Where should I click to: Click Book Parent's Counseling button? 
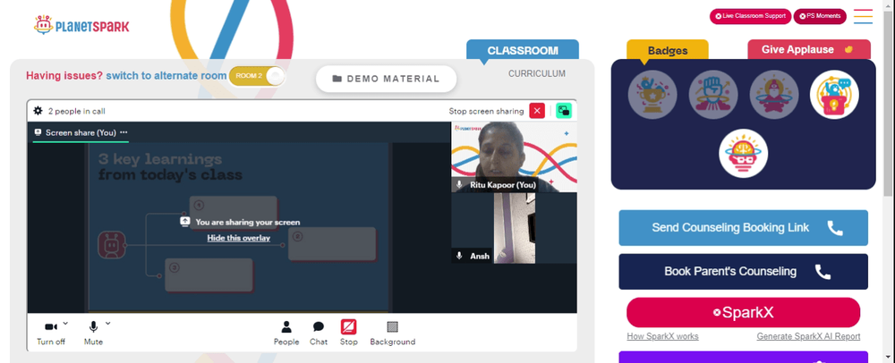(743, 271)
